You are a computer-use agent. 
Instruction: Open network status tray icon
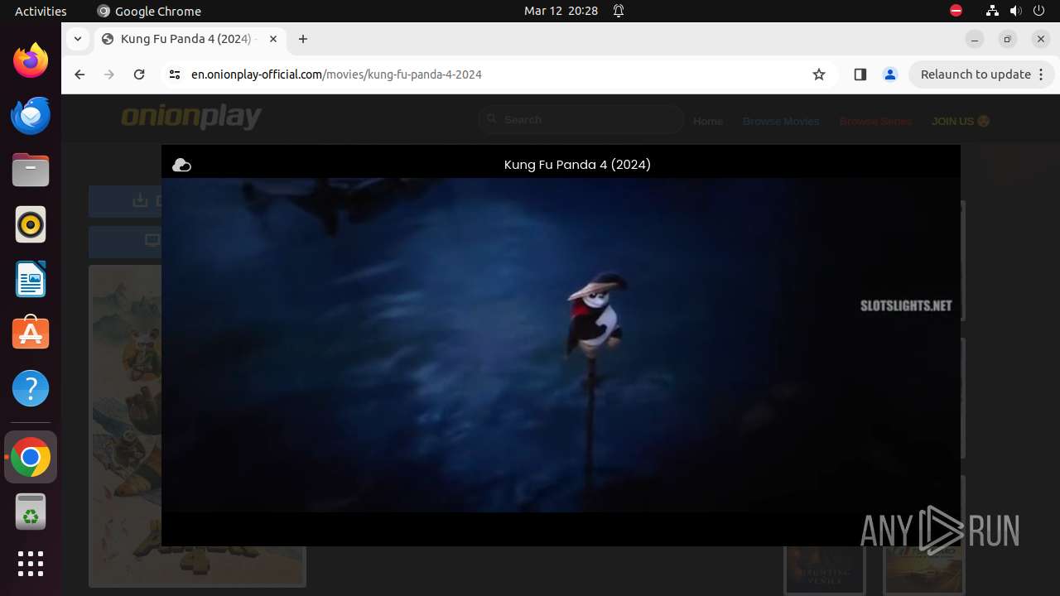pyautogui.click(x=993, y=11)
